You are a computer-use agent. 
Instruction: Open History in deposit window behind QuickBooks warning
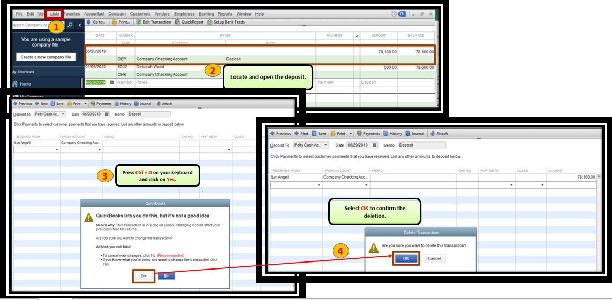pos(123,104)
